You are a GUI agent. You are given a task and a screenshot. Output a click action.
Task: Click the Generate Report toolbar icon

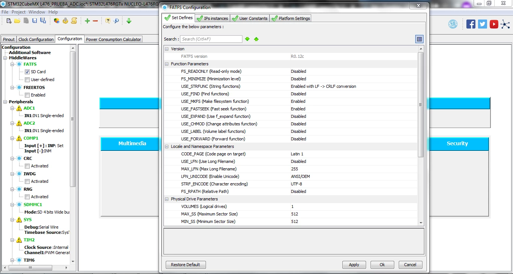pyautogui.click(x=56, y=21)
